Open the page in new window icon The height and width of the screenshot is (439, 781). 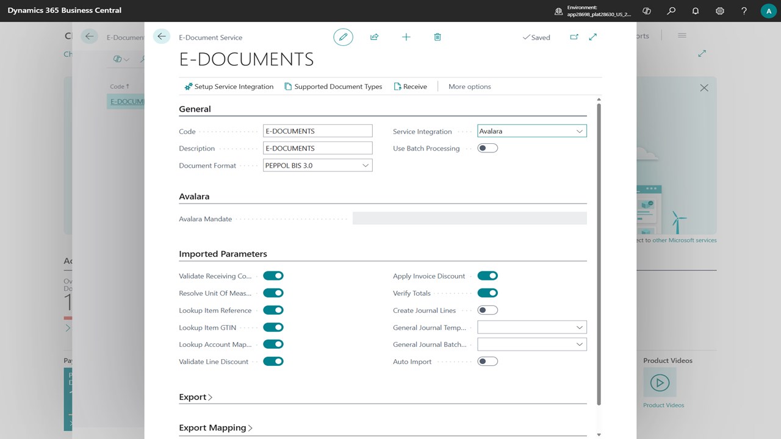574,37
